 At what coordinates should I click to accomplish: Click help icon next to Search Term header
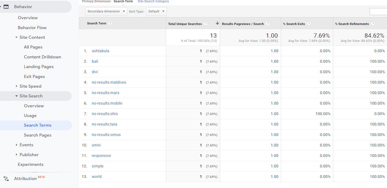point(110,23)
